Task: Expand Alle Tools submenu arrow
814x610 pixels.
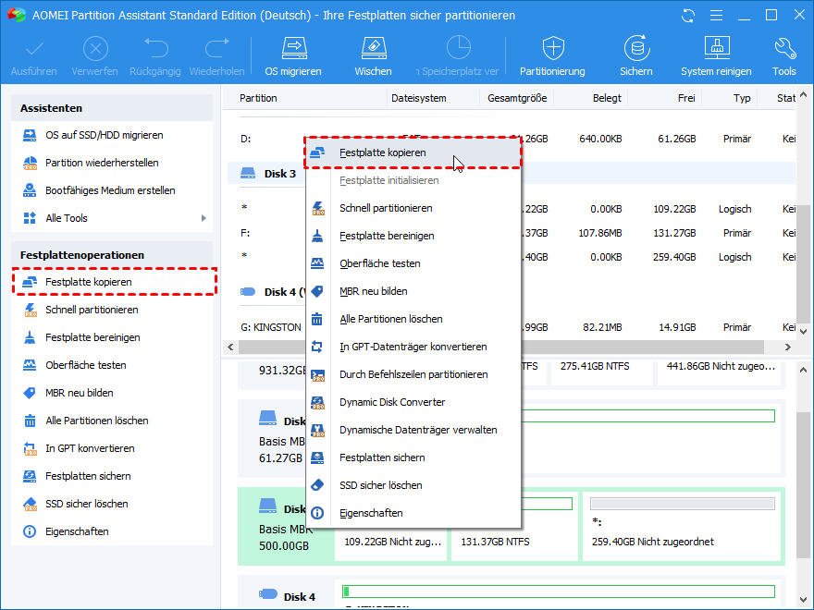Action: pyautogui.click(x=203, y=218)
